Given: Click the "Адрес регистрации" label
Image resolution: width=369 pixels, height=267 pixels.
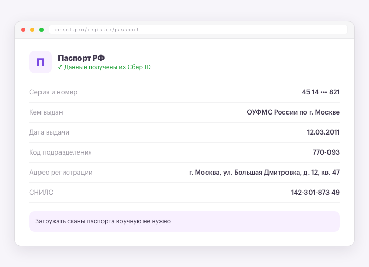Looking at the screenshot, I should click(61, 173).
